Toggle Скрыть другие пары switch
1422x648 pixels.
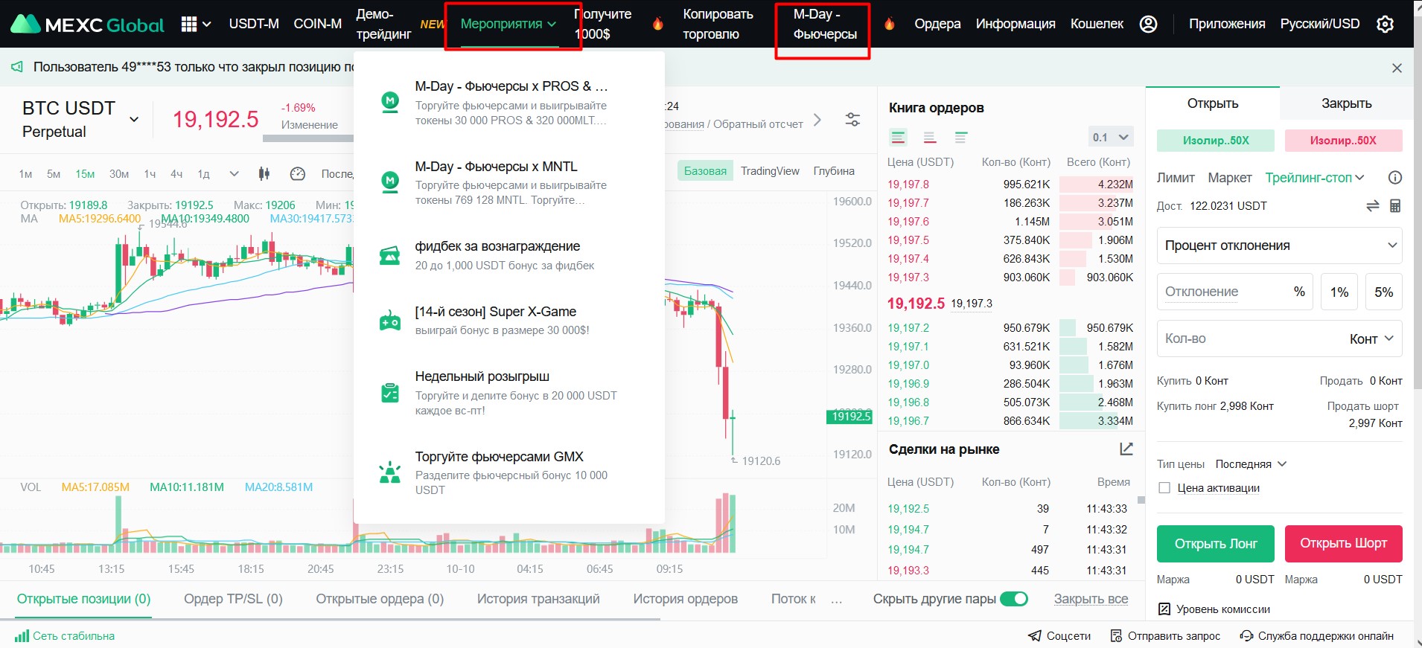(x=1013, y=599)
